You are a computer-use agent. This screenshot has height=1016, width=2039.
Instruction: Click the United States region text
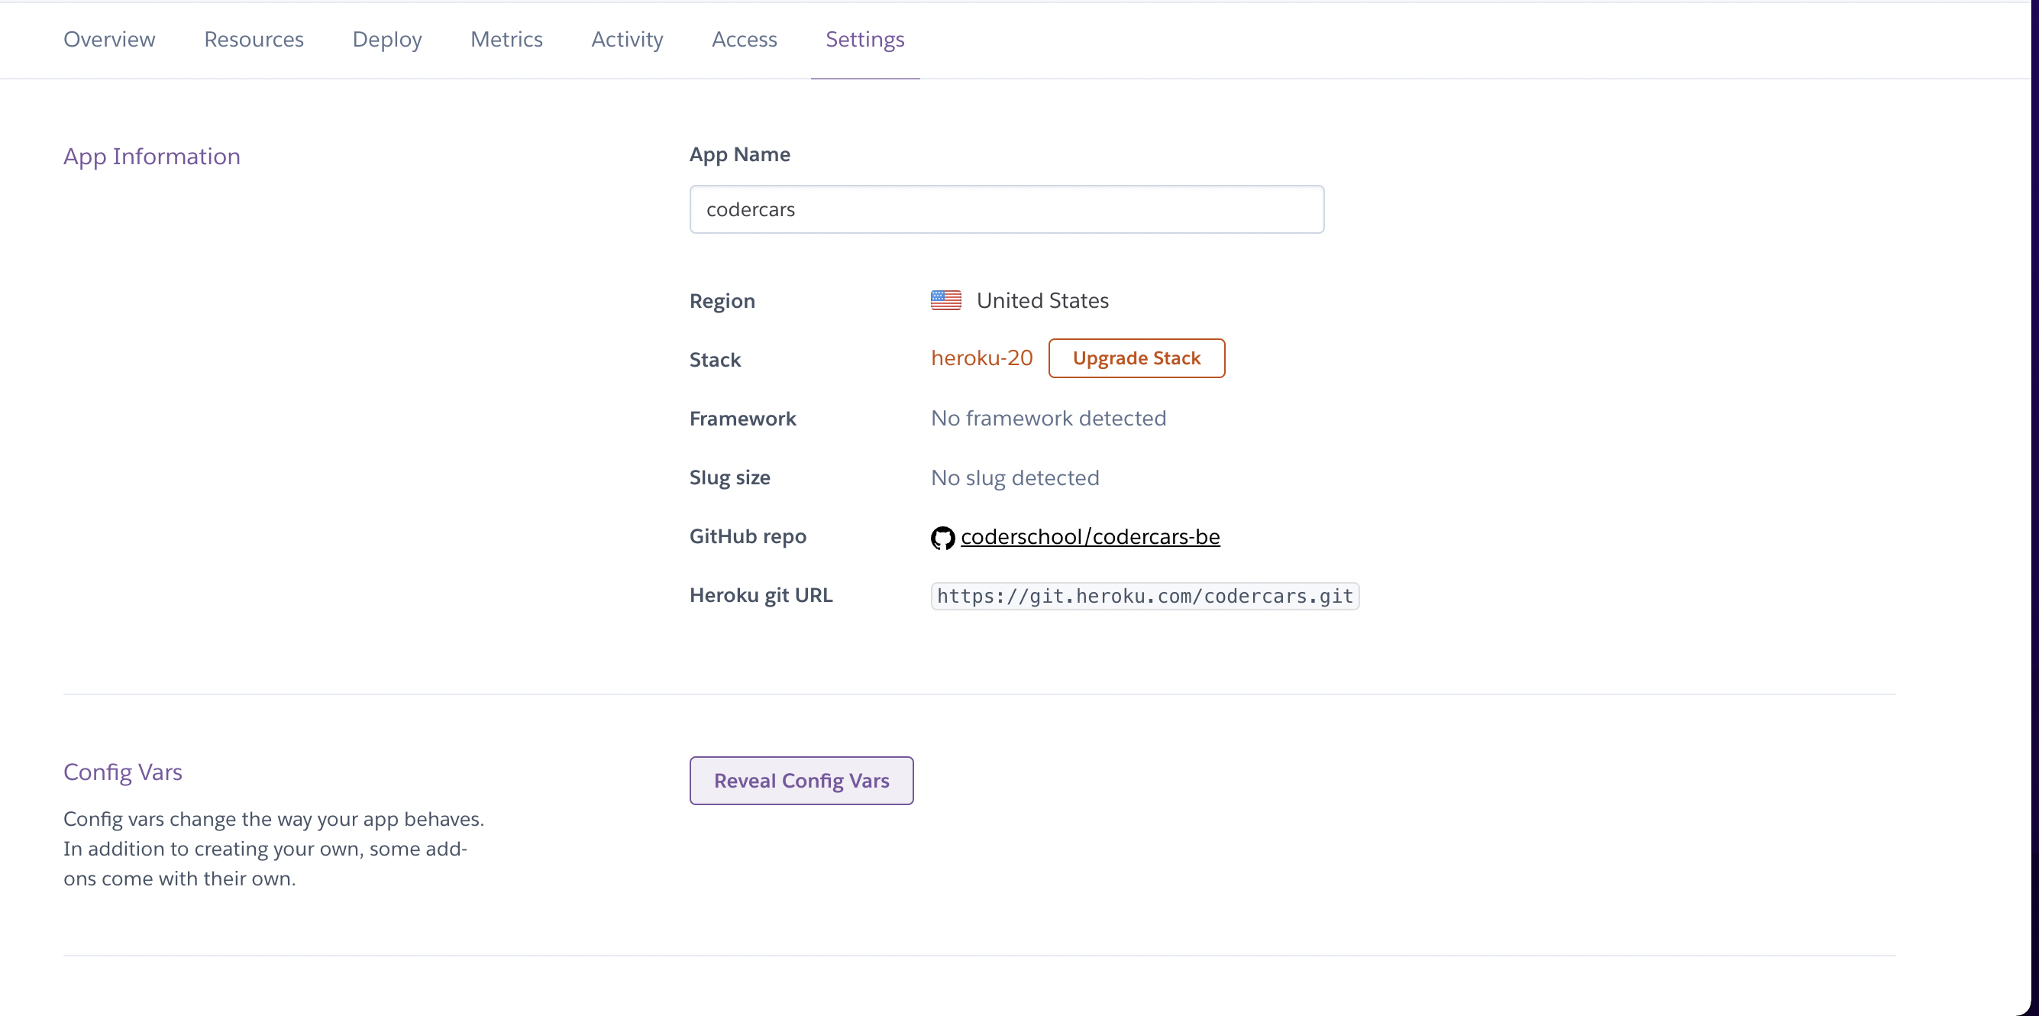pyautogui.click(x=1042, y=300)
